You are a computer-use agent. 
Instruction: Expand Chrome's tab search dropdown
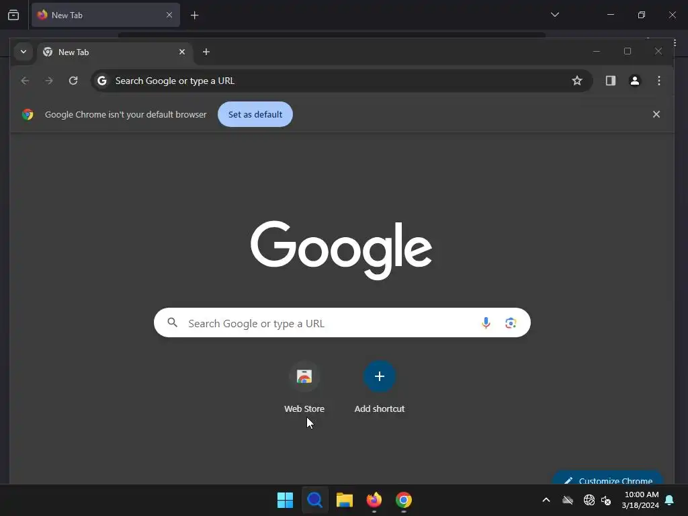[x=24, y=52]
